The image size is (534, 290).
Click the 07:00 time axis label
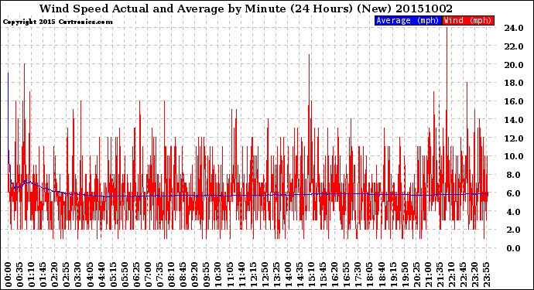(x=148, y=275)
